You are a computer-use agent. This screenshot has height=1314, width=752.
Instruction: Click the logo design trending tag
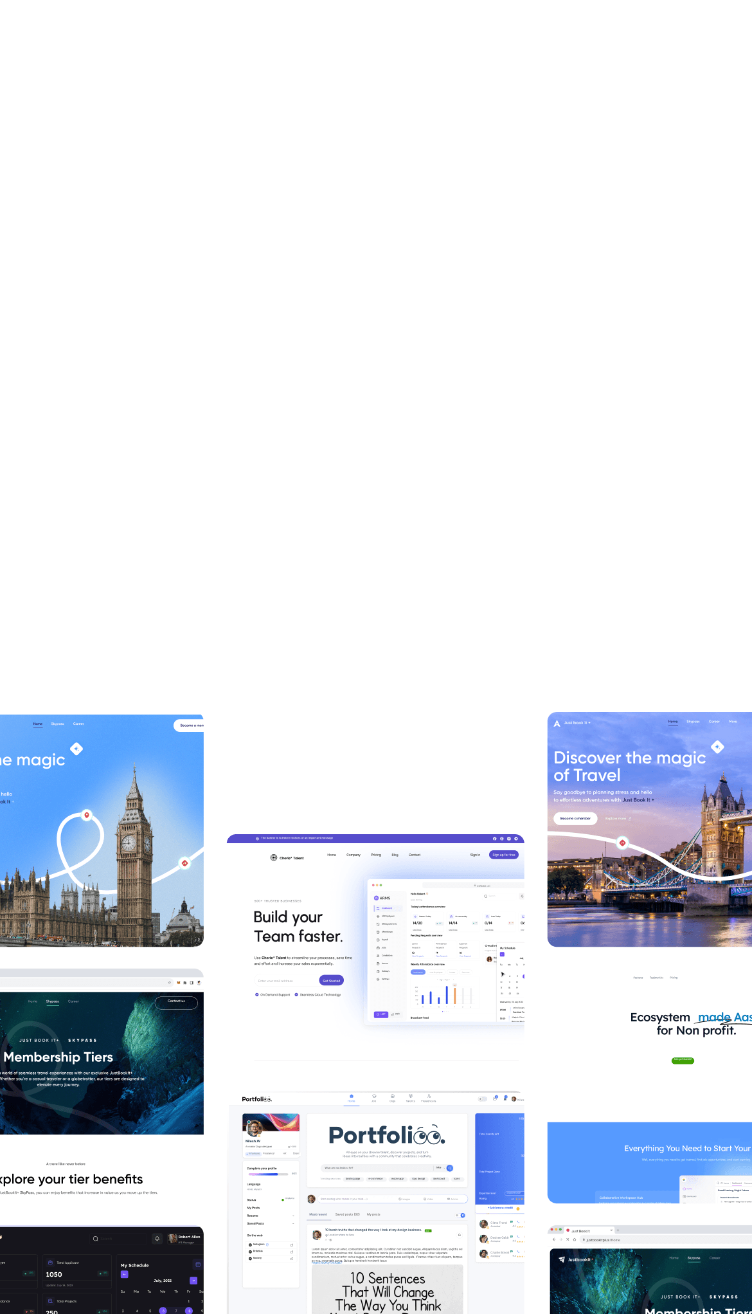[418, 1179]
